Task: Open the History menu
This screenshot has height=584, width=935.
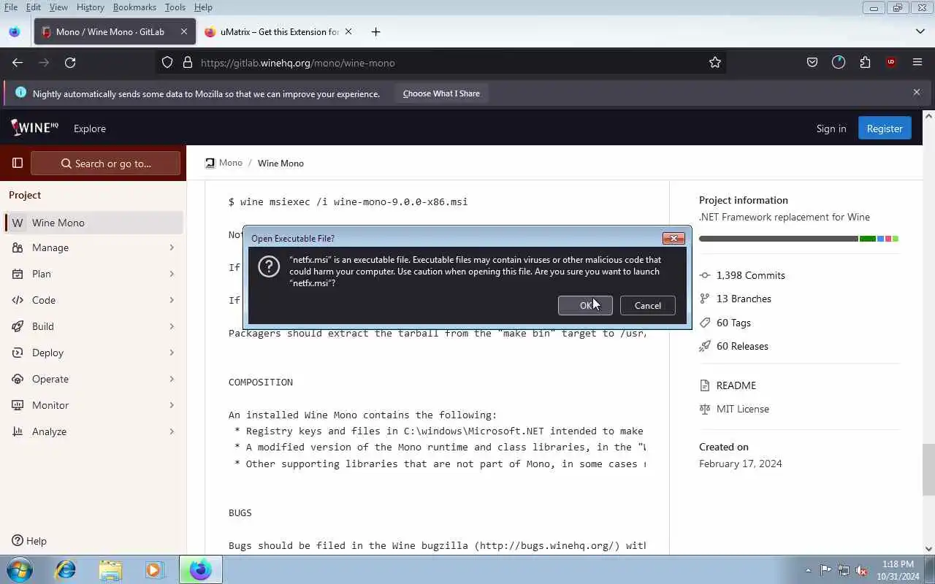Action: point(90,7)
